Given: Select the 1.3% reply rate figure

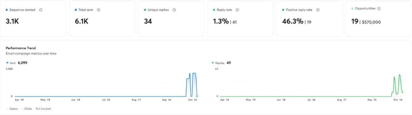Looking at the screenshot, I should tap(221, 21).
